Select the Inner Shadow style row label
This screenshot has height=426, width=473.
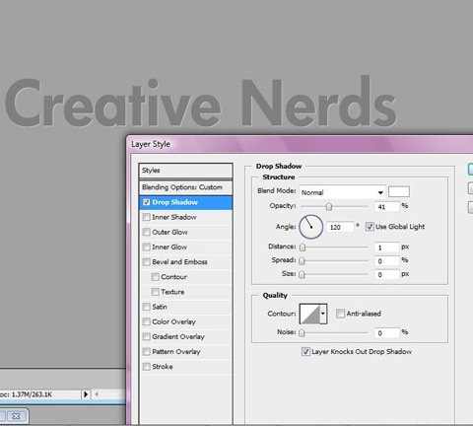[174, 217]
